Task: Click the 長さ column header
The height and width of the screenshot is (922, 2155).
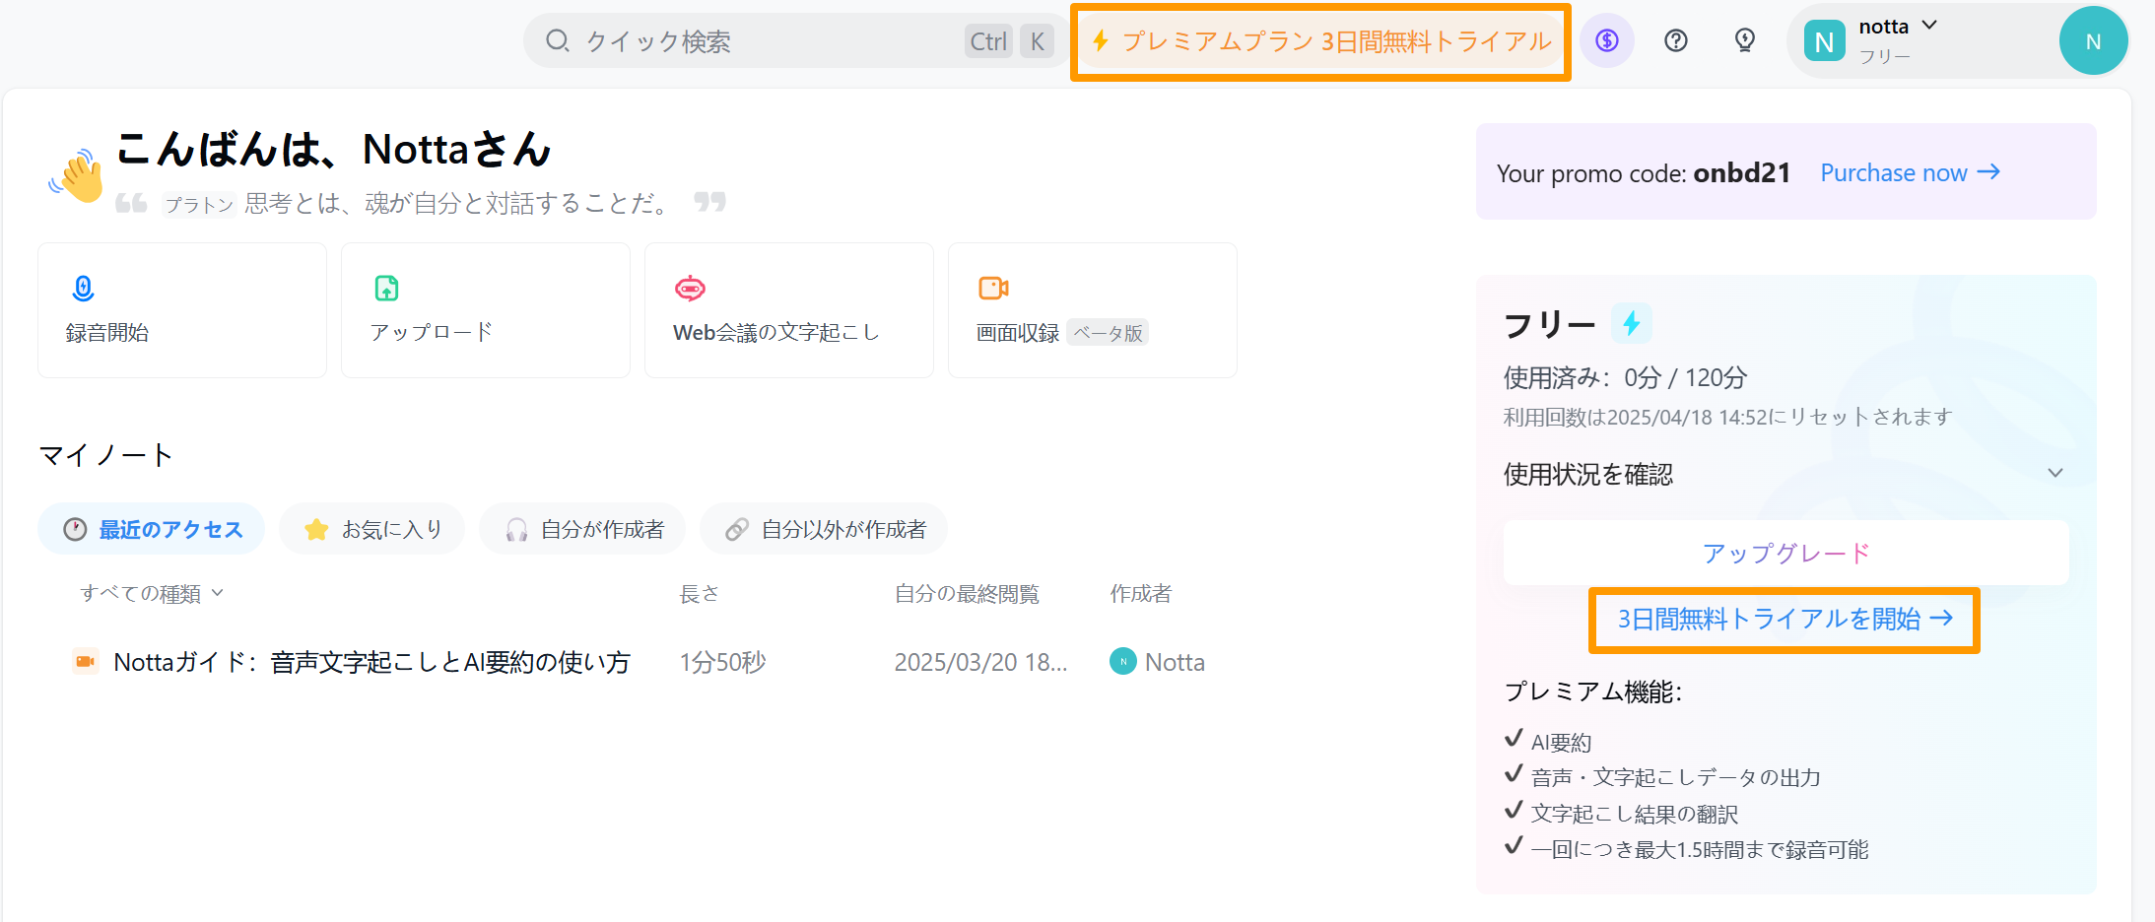Action: 700,593
